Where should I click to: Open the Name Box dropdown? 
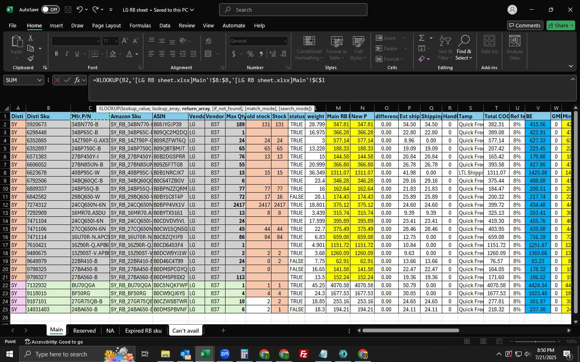(39, 80)
